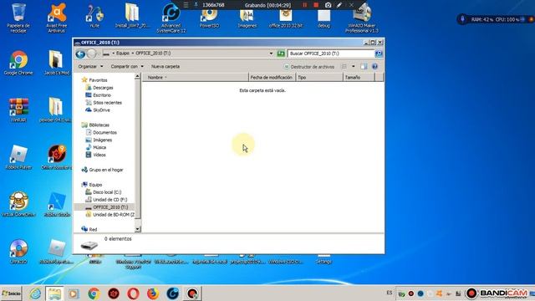Sort by the Tamaño column header
Screen dimensions: 535x301
tap(359, 78)
